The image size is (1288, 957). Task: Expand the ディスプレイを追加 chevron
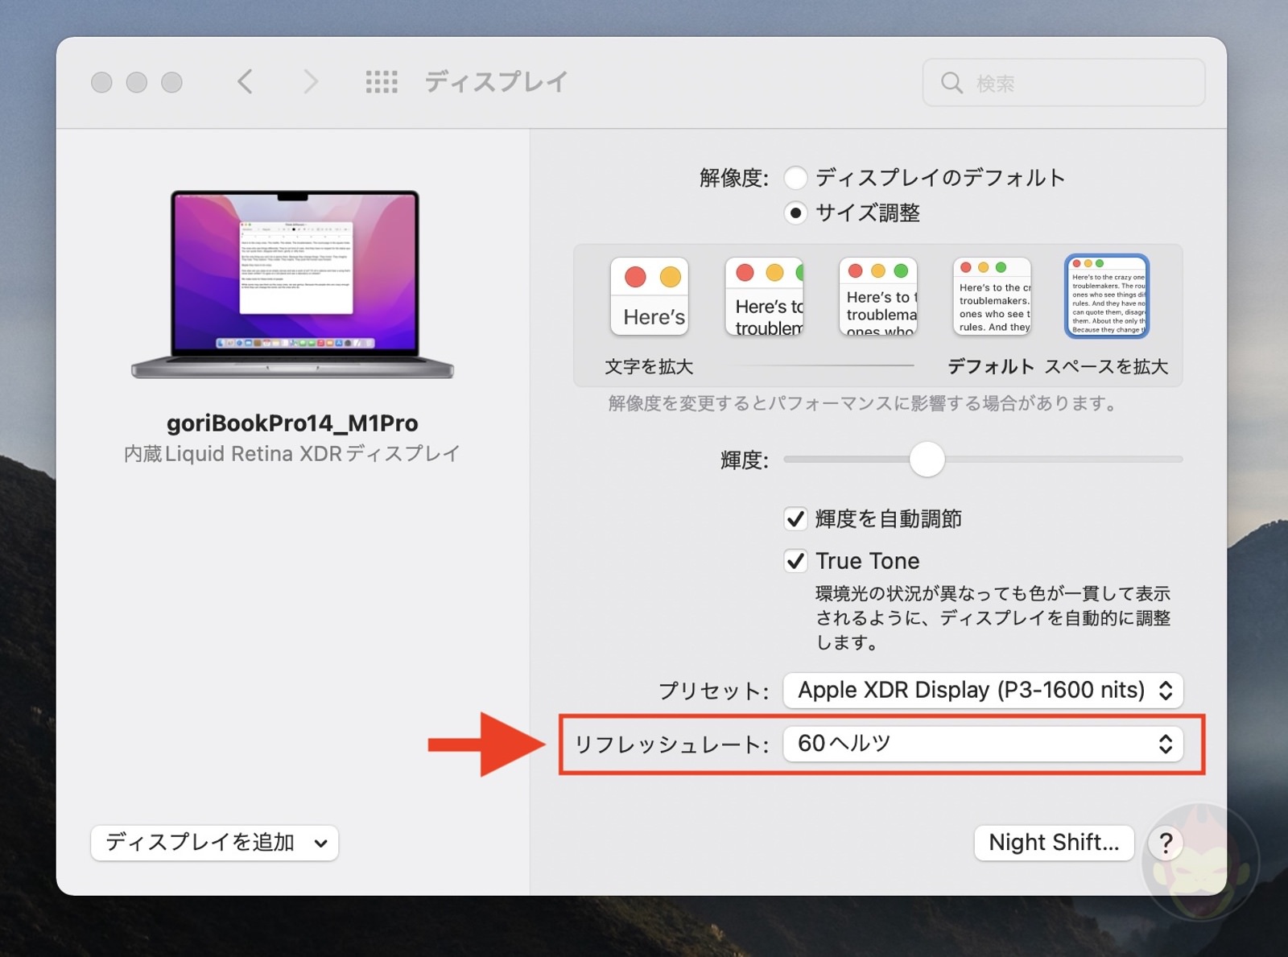pos(322,843)
